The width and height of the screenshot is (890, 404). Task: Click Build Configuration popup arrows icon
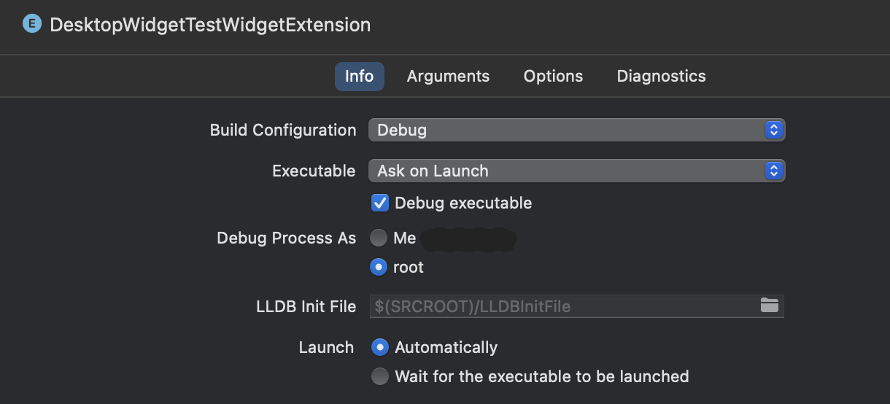[x=773, y=130]
